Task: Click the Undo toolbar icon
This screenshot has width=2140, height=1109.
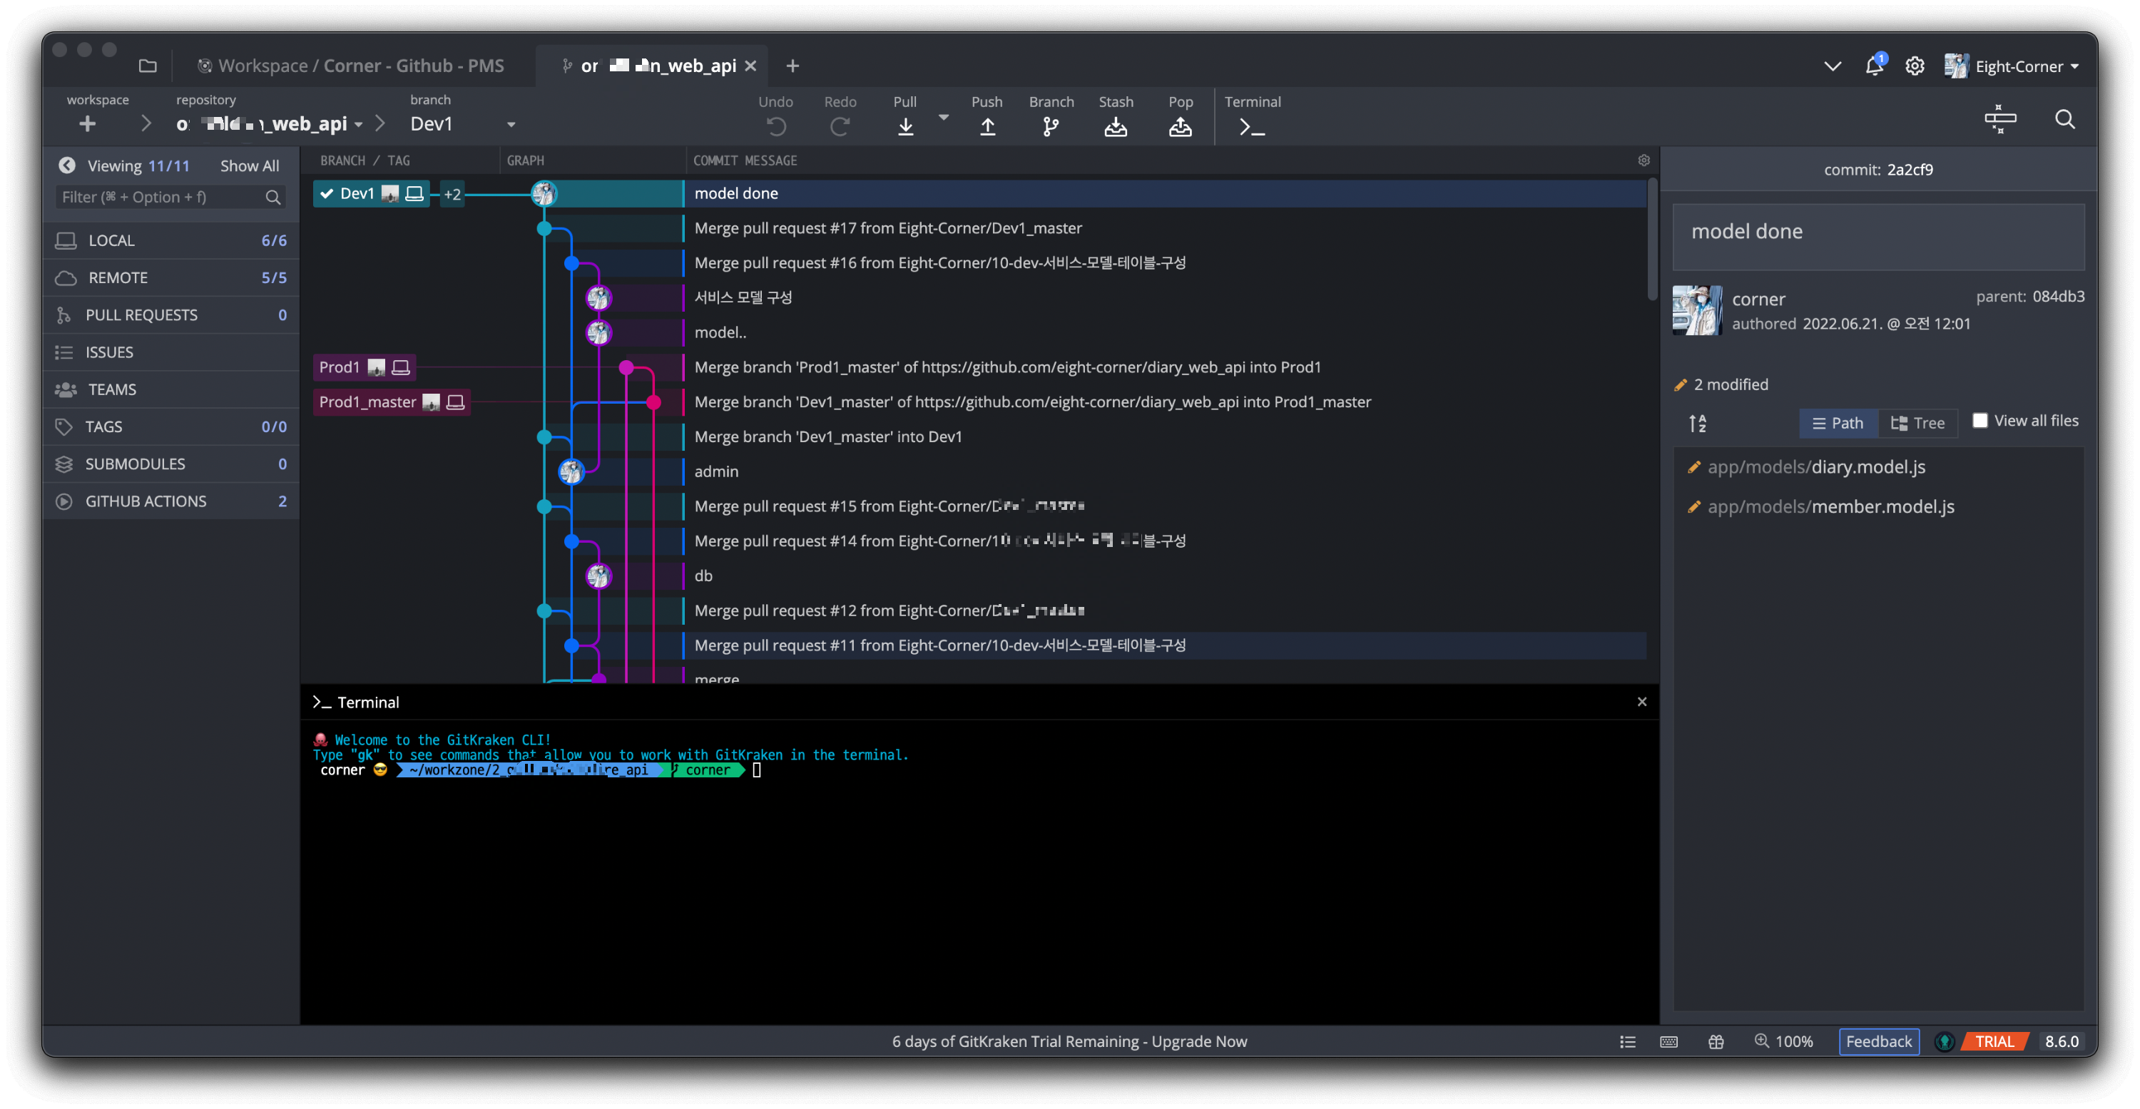Action: coord(775,127)
